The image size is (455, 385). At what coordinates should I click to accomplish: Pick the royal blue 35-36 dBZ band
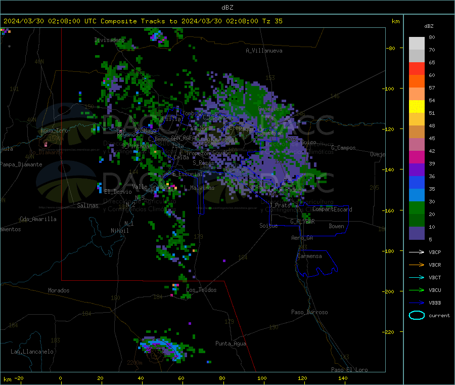417,182
